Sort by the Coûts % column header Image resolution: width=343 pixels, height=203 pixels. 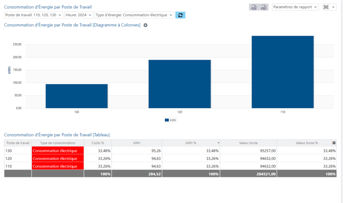98,143
